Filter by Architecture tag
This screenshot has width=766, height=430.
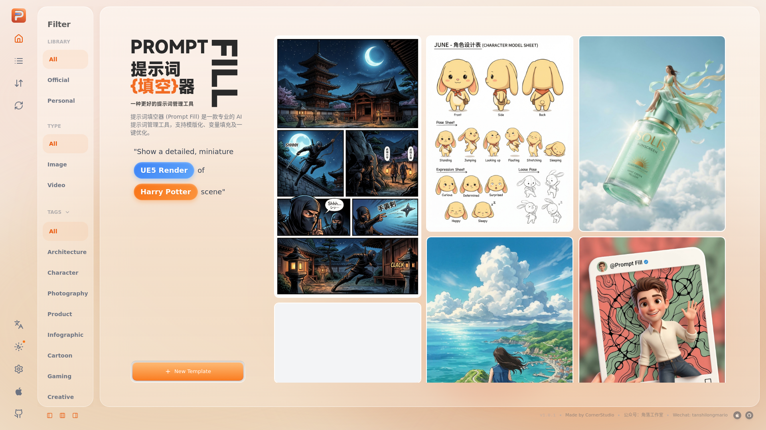point(65,252)
